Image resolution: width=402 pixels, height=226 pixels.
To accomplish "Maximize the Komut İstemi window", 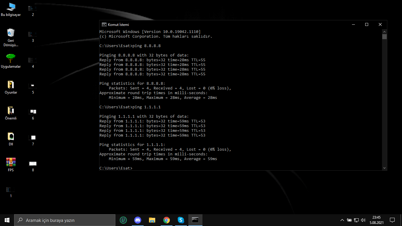I will [x=367, y=25].
